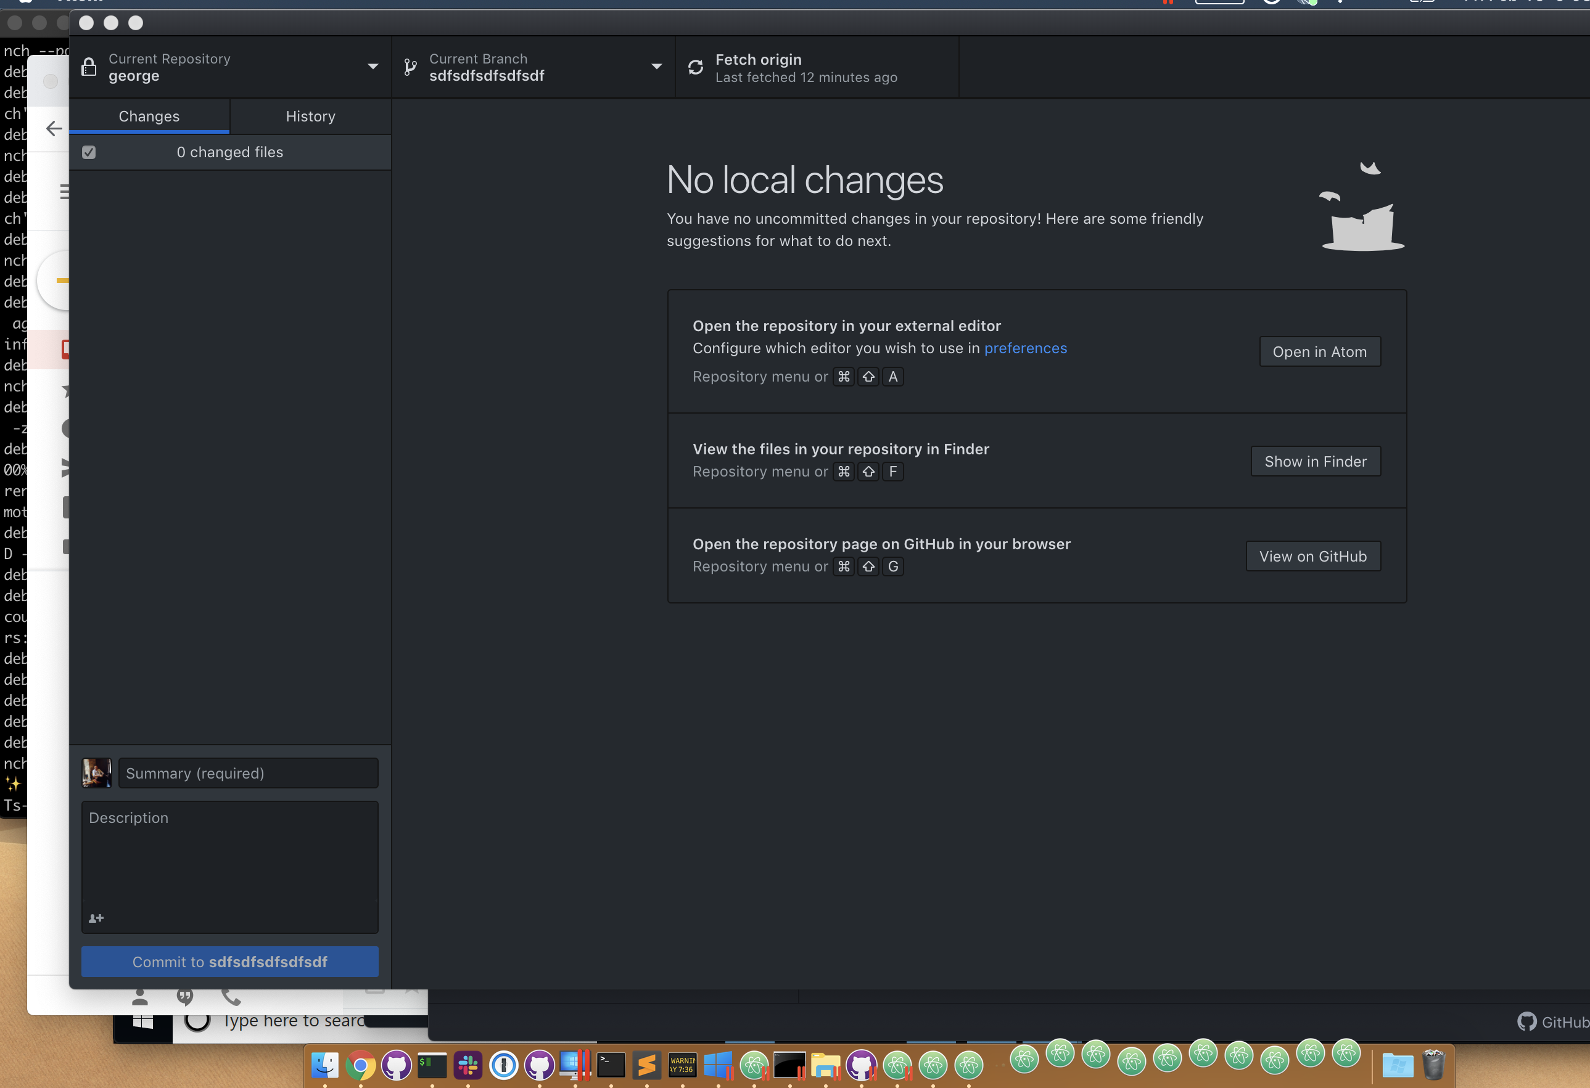The height and width of the screenshot is (1088, 1590).
Task: Open Slack from the dock
Action: point(468,1065)
